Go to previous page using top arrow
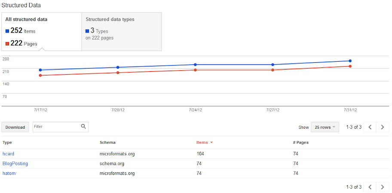This screenshot has height=193, width=392. point(370,127)
